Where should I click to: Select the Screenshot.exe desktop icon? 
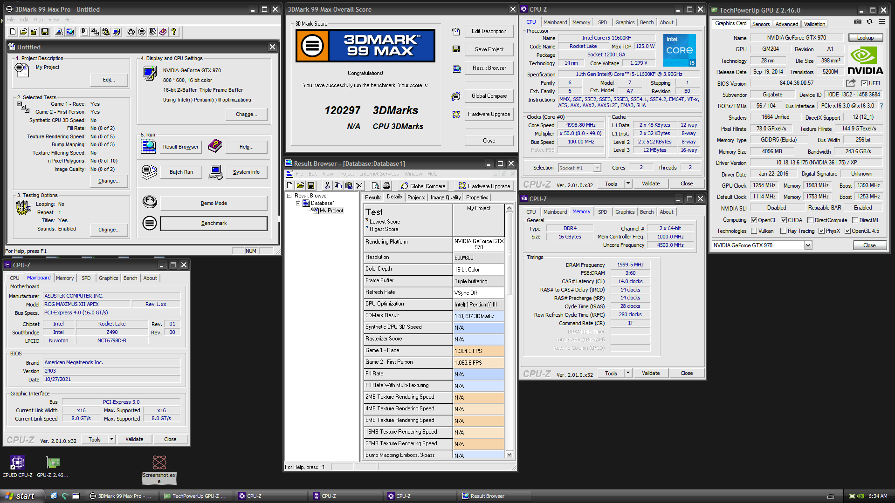[159, 469]
